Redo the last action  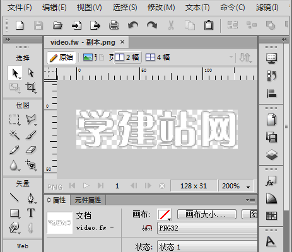pos(152,25)
